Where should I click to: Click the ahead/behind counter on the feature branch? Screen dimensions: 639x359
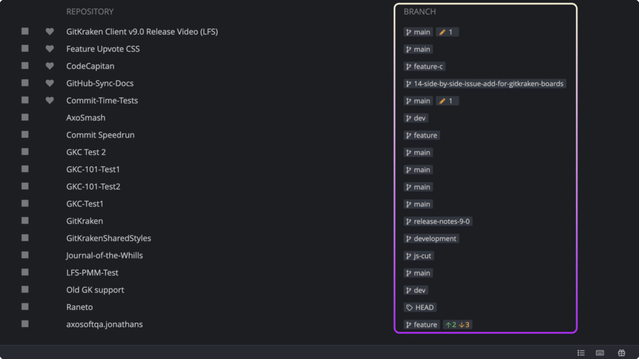tap(457, 324)
